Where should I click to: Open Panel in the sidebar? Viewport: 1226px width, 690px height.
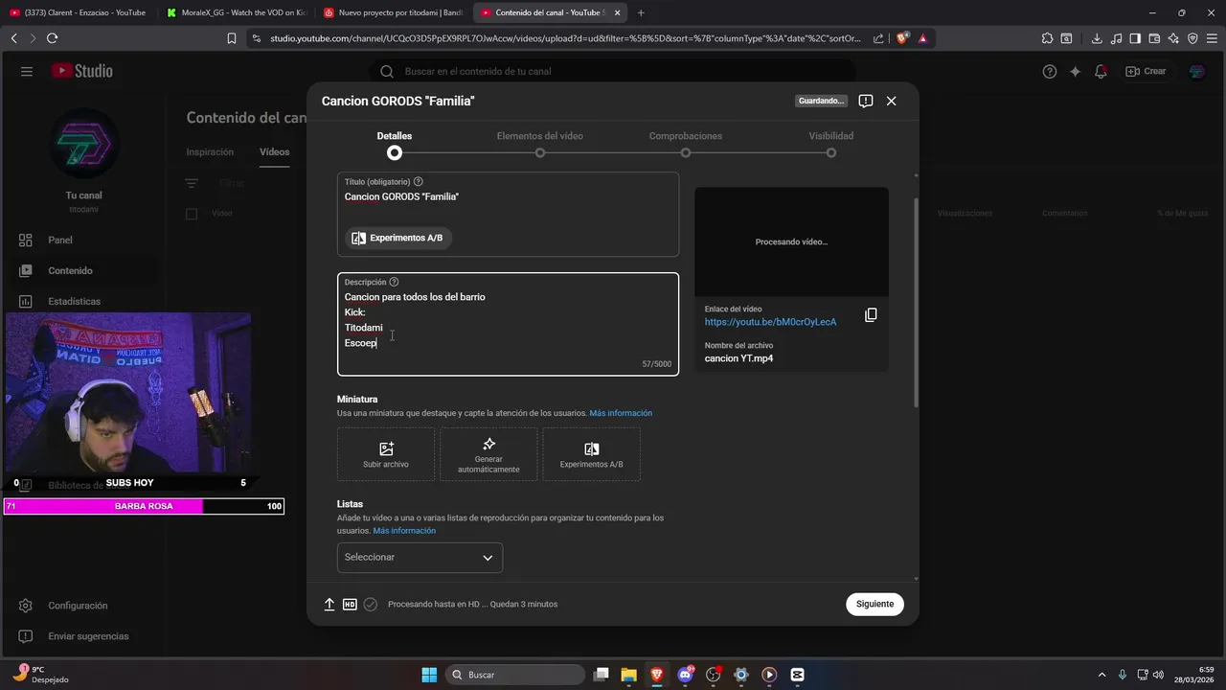click(x=83, y=240)
